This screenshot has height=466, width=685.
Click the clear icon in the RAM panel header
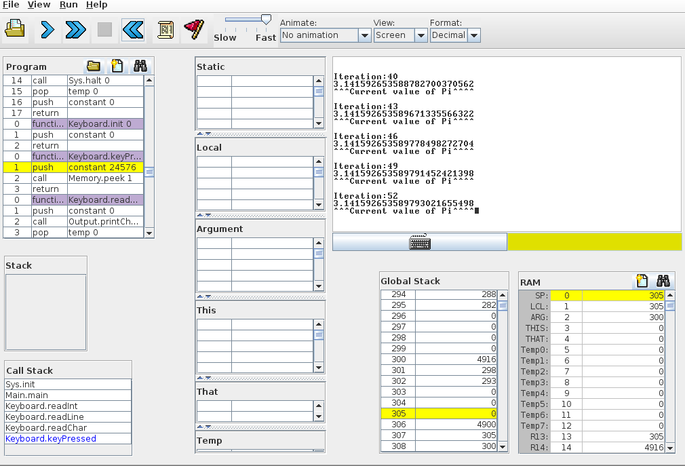coord(640,281)
